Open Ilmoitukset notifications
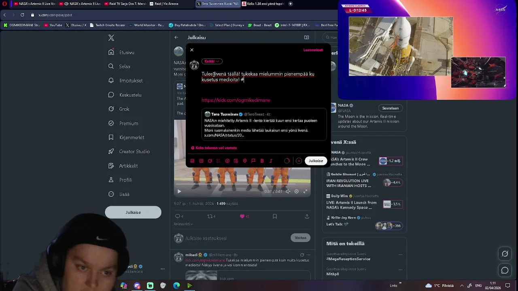 coord(126,81)
